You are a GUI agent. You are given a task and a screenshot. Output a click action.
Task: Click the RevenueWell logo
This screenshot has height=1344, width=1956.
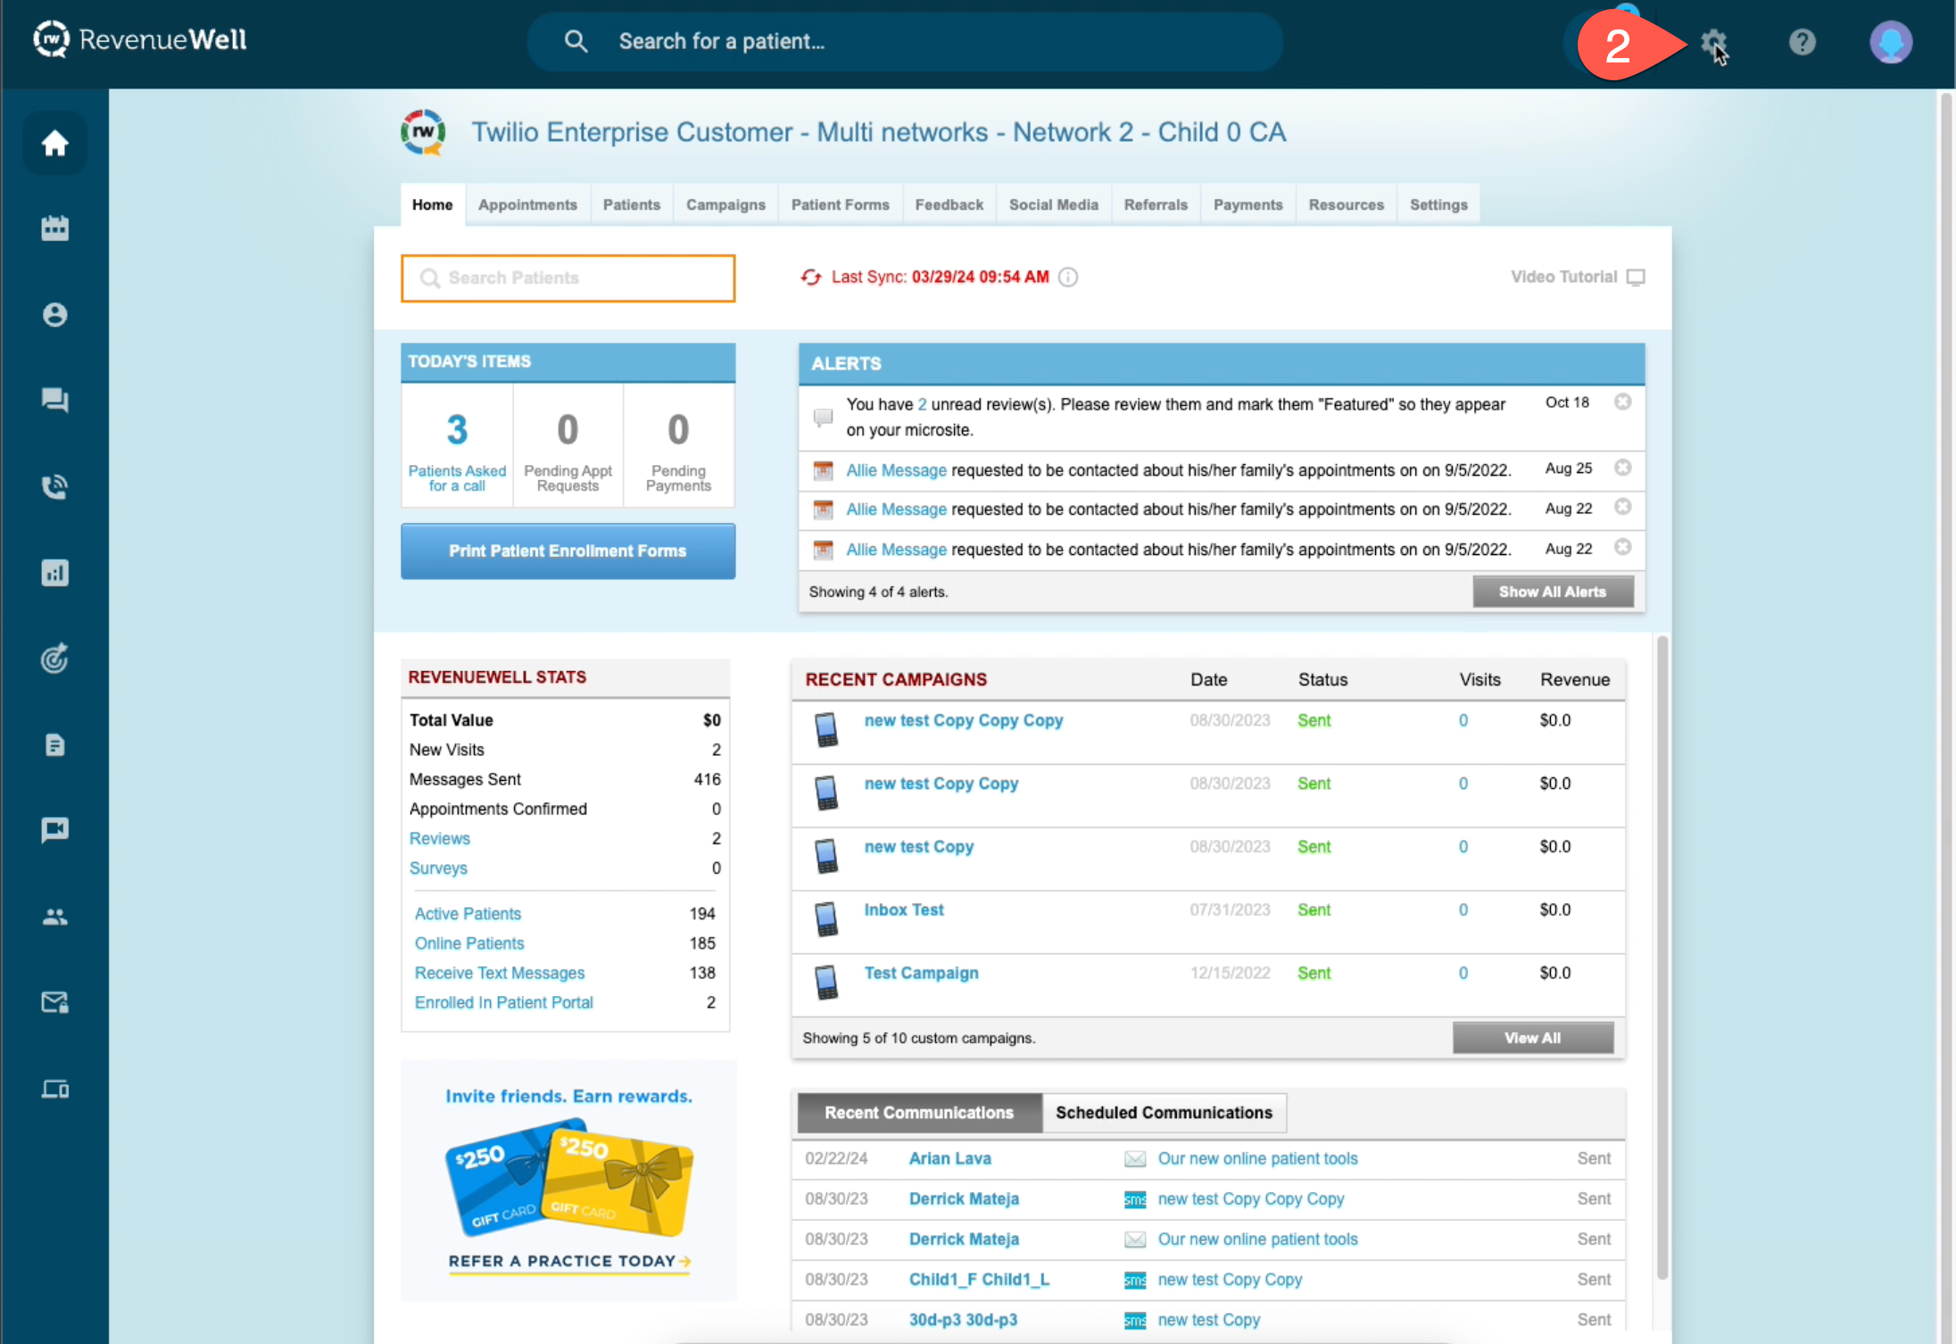pos(140,39)
